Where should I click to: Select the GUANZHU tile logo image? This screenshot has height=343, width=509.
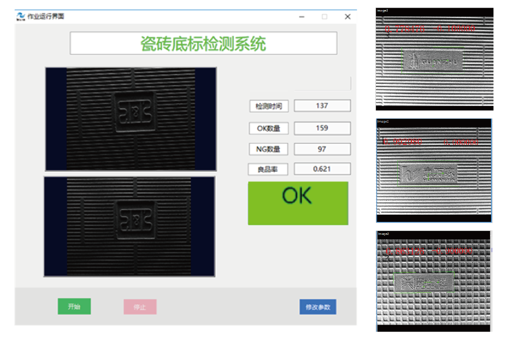434,60
